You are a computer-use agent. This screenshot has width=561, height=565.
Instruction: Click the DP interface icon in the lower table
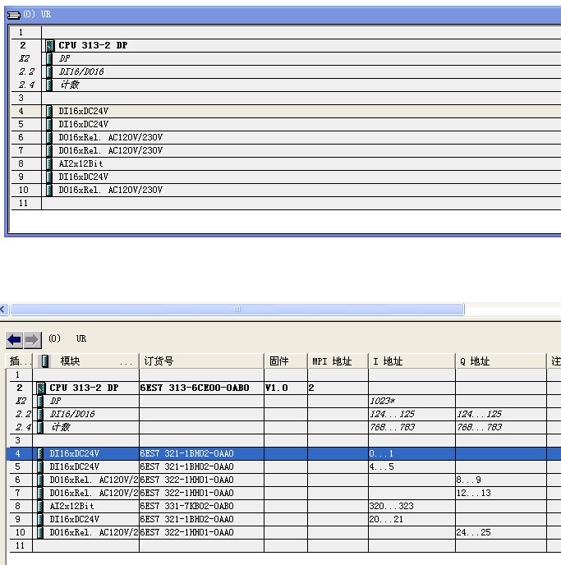point(40,402)
